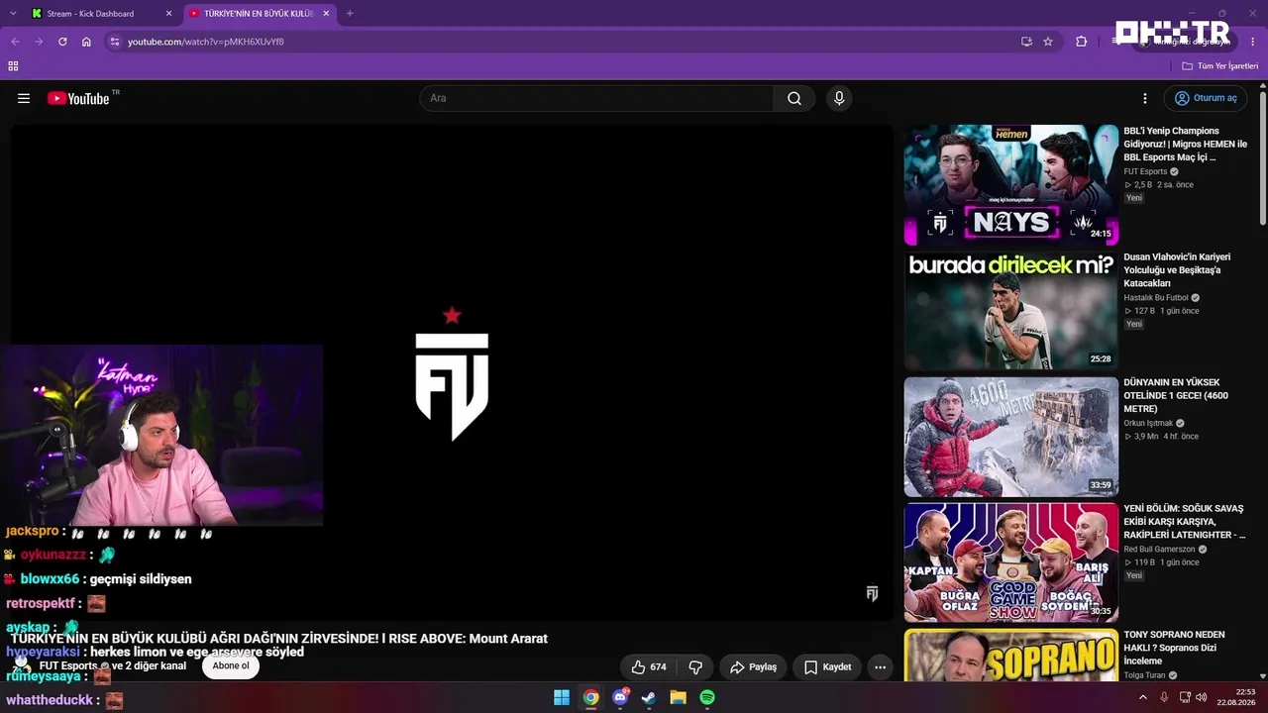The width and height of the screenshot is (1268, 713).
Task: Open the volume control in system tray
Action: pyautogui.click(x=1202, y=697)
